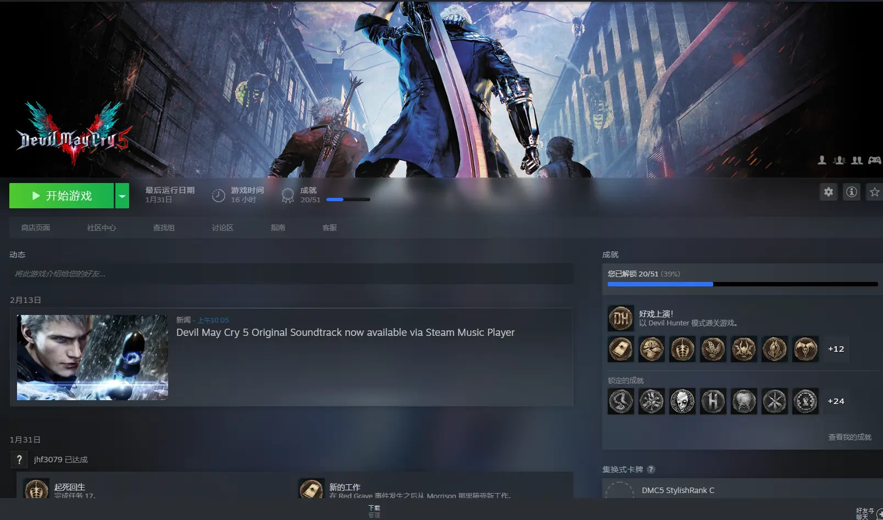
Task: Click the 新的工作 achievement icon
Action: (x=312, y=489)
